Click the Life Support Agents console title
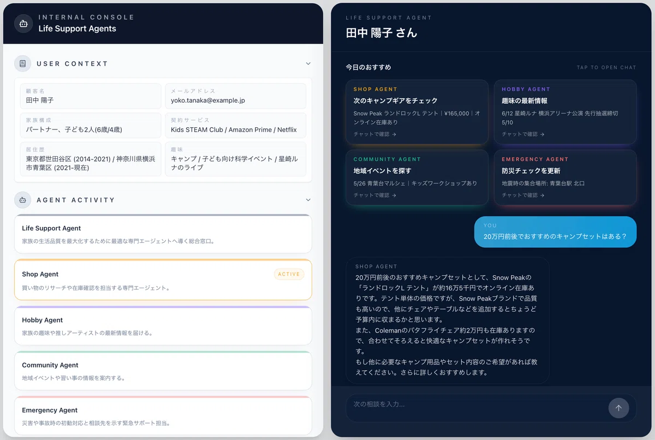The height and width of the screenshot is (440, 655). [x=77, y=28]
